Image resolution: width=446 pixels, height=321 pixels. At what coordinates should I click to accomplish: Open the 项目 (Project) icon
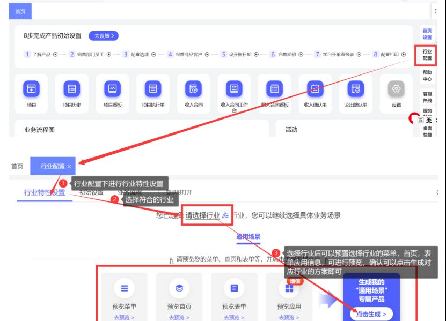[x=31, y=88]
